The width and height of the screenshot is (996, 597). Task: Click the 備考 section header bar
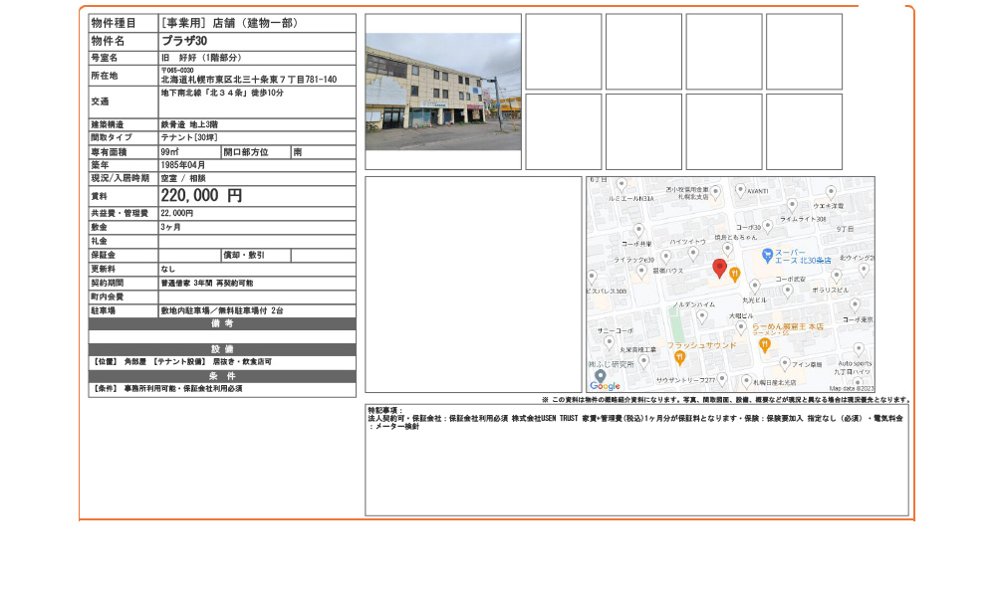(220, 323)
